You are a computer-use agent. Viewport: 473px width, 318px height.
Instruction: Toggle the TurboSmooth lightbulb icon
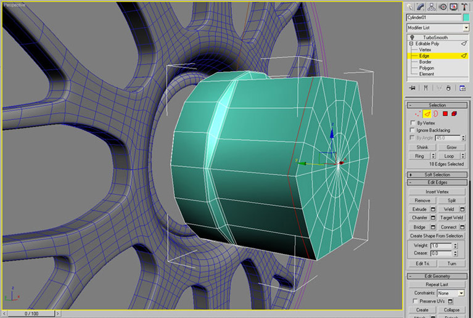[413, 38]
